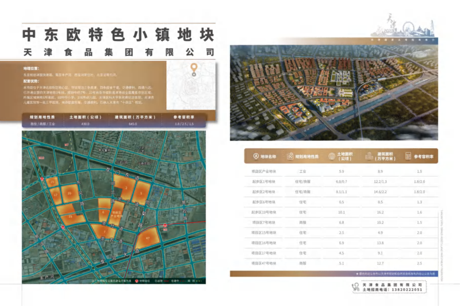
Task: Select parcel 15 on the site map
Action: point(52,182)
